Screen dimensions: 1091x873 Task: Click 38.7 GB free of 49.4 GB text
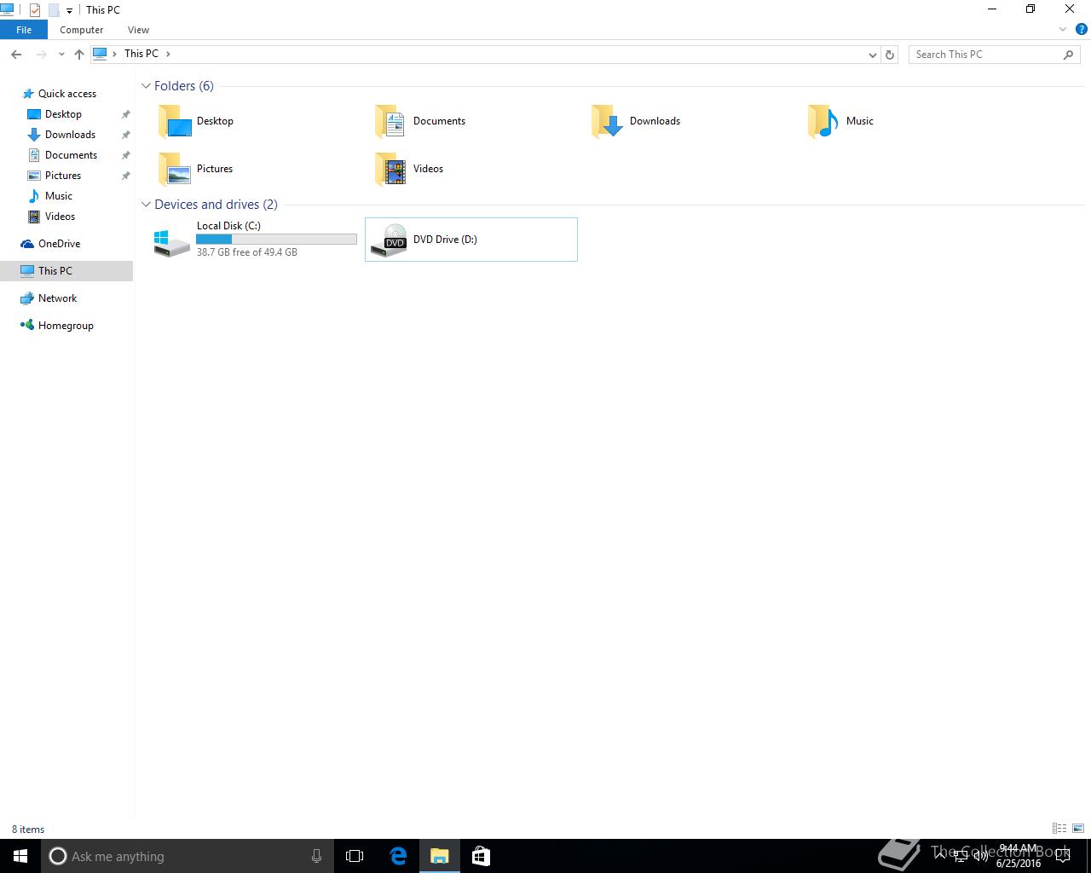click(x=247, y=252)
